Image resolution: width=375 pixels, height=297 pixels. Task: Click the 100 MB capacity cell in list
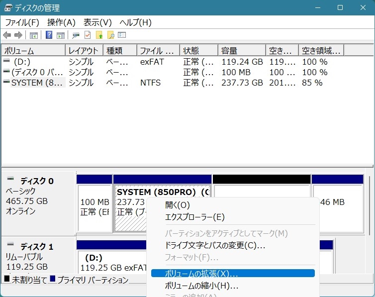[x=236, y=72]
